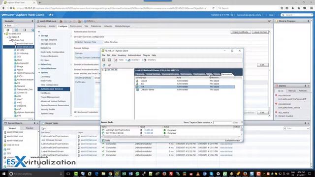This screenshot has height=177, width=315.
Task: Select the VMs and Templates navigator tab icon
Action: [16, 30]
